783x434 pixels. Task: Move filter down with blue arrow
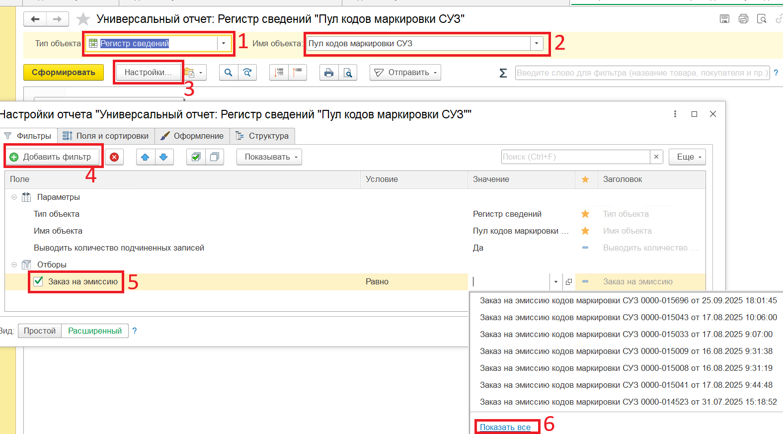pyautogui.click(x=163, y=157)
